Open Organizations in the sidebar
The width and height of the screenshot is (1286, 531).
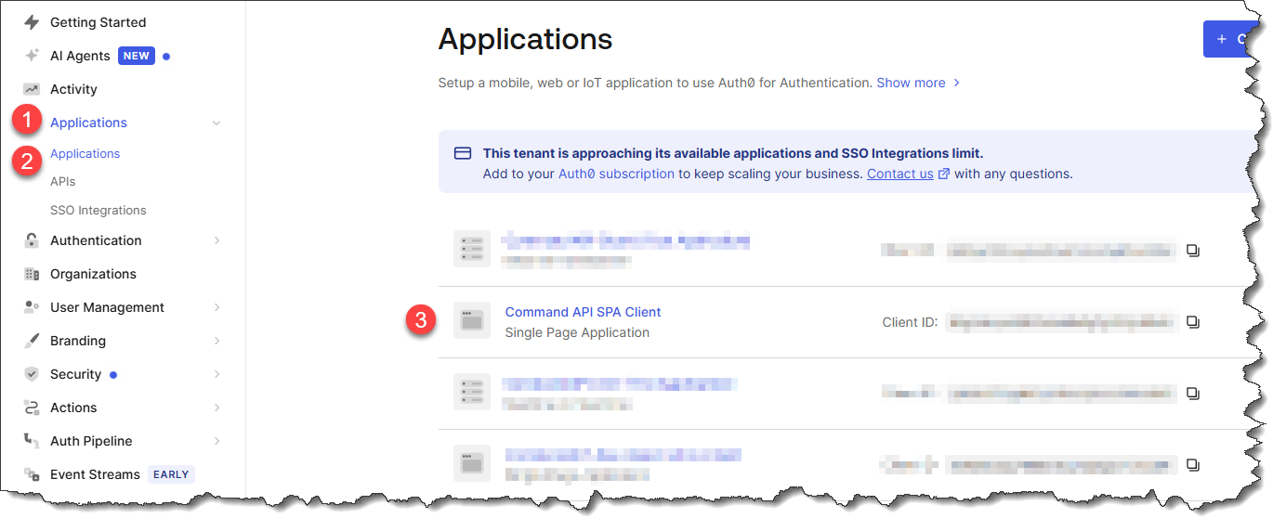click(93, 274)
